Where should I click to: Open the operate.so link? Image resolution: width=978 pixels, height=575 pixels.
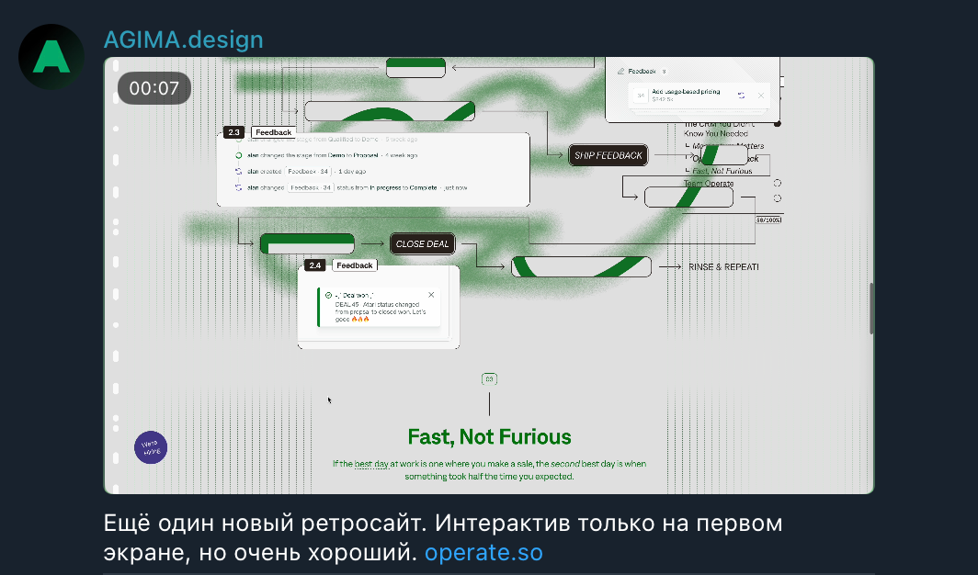484,553
